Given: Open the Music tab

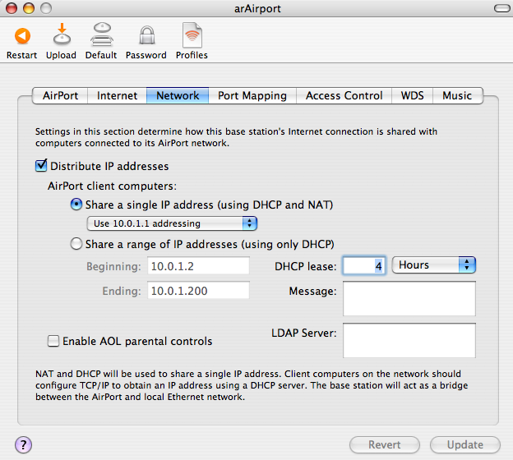Looking at the screenshot, I should (457, 95).
